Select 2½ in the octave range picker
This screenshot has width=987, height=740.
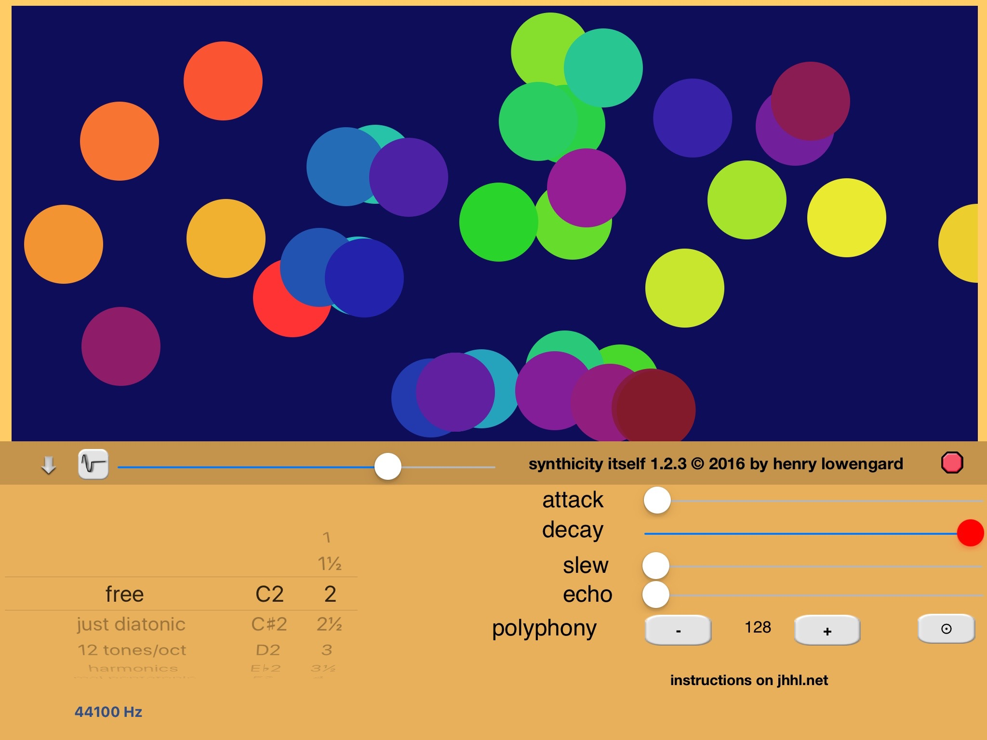(329, 624)
